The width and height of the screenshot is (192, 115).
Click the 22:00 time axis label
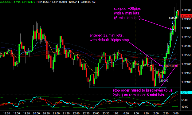pyautogui.click(x=76, y=113)
